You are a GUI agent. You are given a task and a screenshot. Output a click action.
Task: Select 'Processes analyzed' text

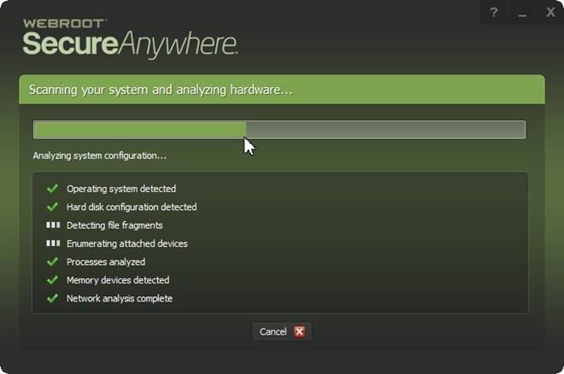106,262
